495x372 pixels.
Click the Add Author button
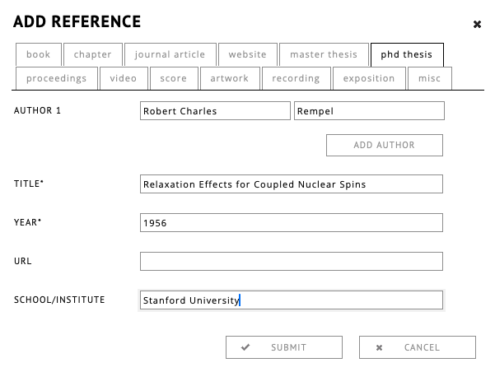coord(385,145)
